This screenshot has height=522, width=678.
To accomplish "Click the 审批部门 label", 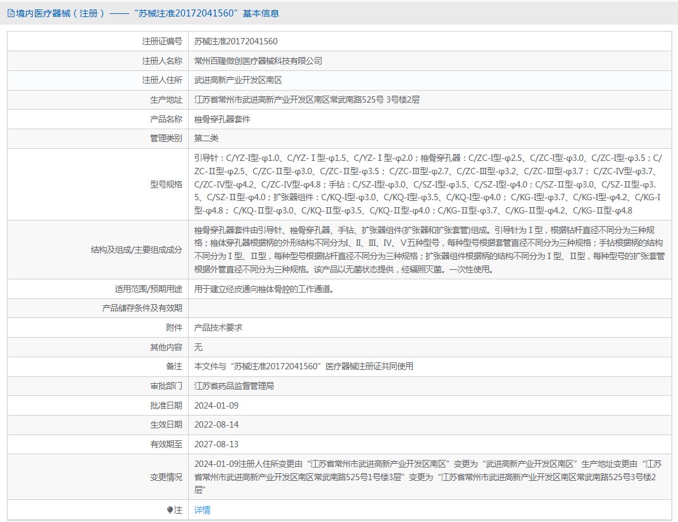I will [x=166, y=386].
